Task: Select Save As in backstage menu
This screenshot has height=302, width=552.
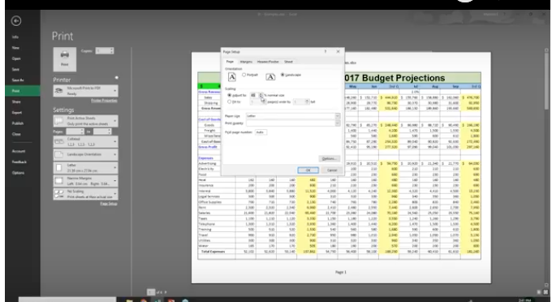Action: [x=18, y=80]
